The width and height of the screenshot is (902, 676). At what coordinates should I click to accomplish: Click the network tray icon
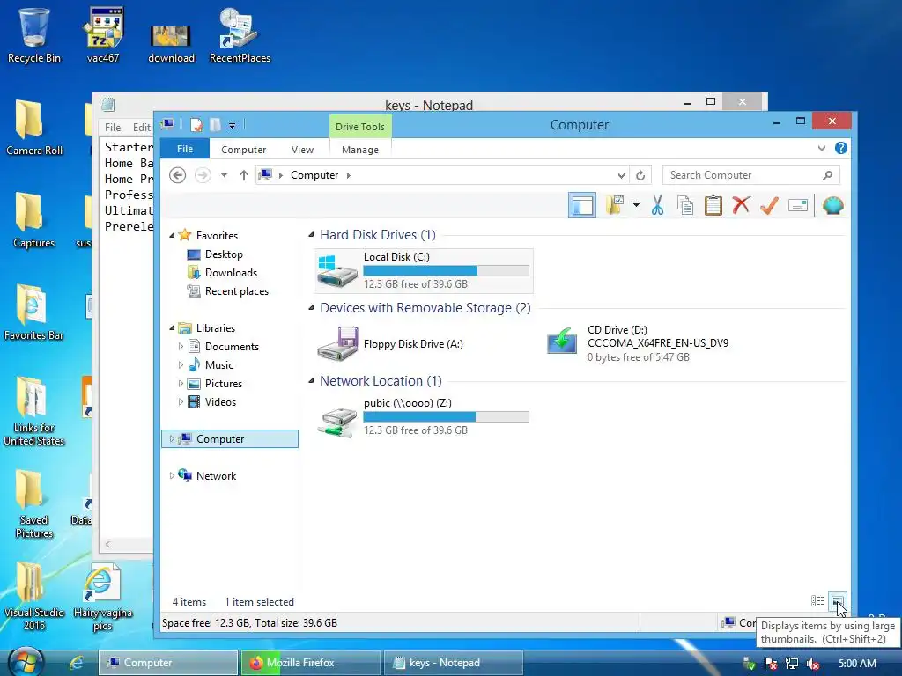pyautogui.click(x=792, y=664)
